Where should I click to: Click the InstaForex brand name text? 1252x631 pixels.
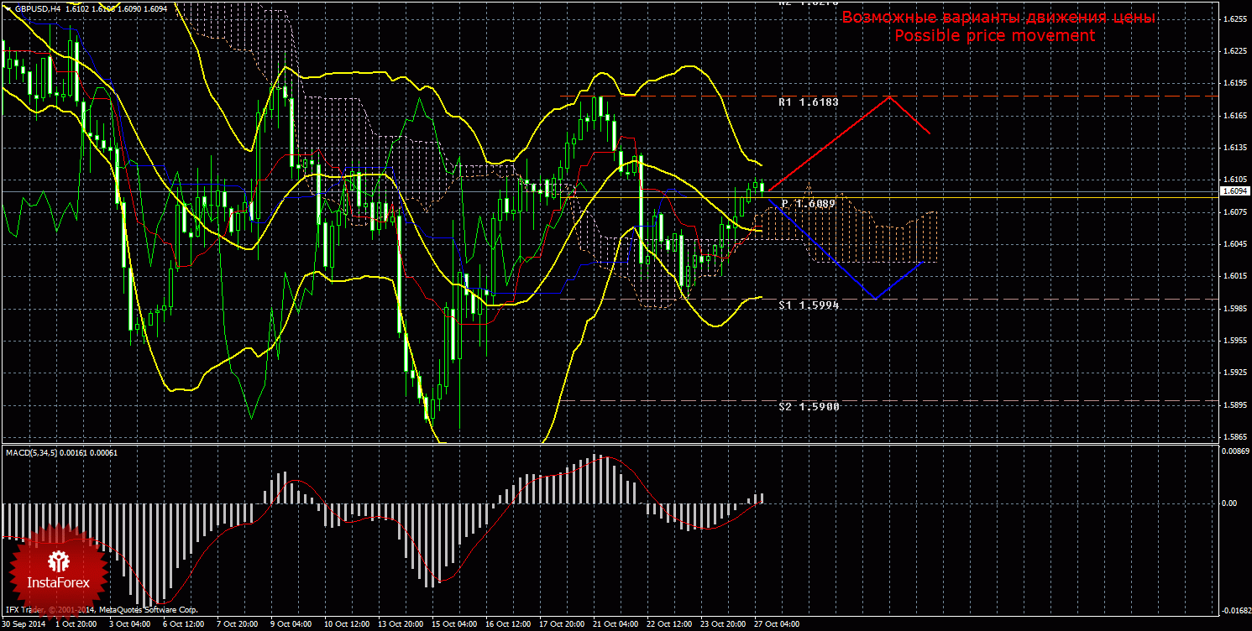(58, 582)
